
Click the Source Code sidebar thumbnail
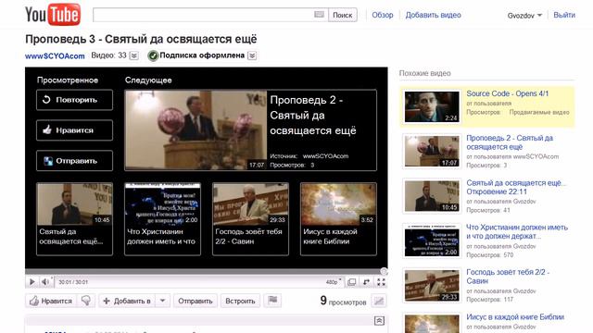tap(432, 106)
